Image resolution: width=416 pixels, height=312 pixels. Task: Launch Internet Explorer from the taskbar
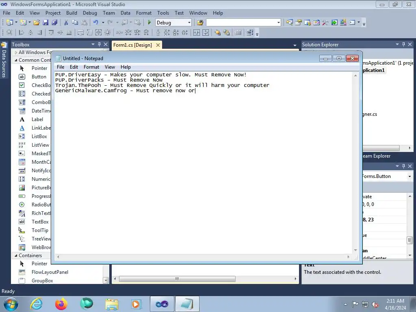(36, 304)
